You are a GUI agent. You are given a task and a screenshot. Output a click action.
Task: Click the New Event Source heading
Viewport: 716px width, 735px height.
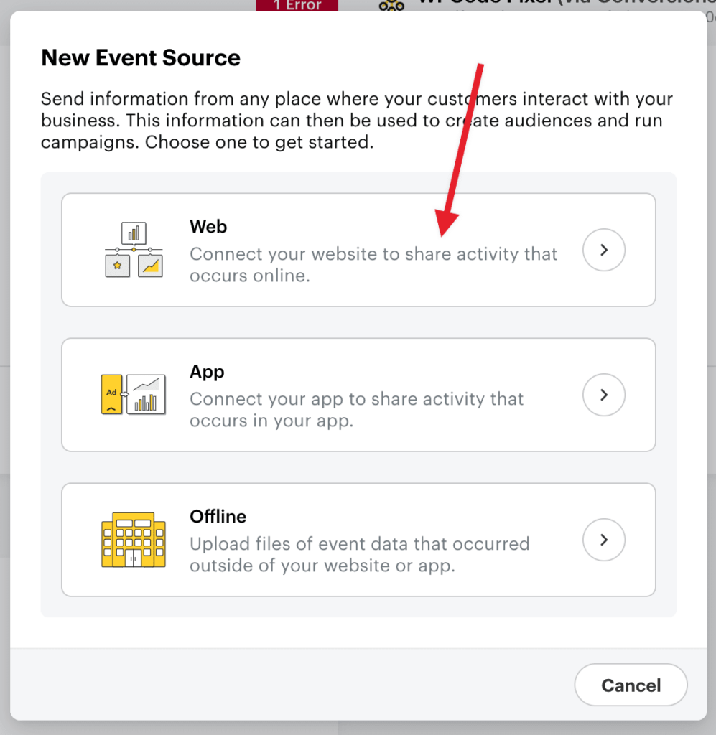(x=140, y=57)
